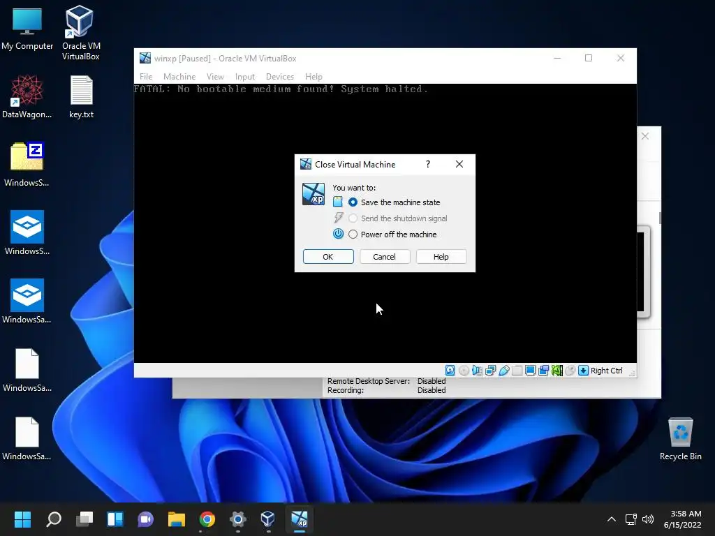Image resolution: width=715 pixels, height=536 pixels.
Task: Switch to VirtualBox Manager taskbar icon
Action: (268, 519)
